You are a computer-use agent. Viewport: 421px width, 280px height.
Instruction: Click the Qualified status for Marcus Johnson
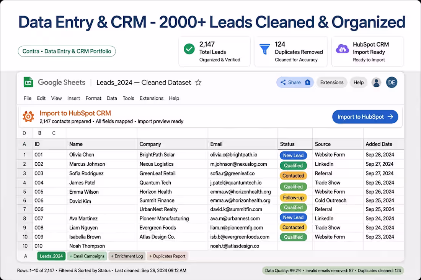click(293, 165)
